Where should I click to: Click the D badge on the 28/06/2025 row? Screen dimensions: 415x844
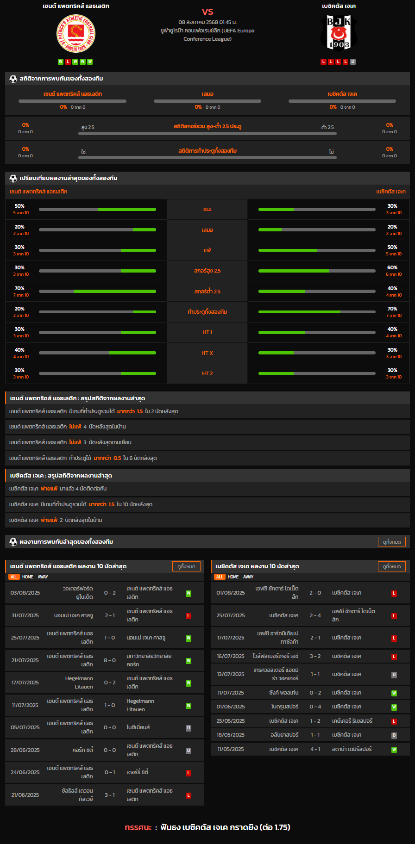tap(189, 751)
